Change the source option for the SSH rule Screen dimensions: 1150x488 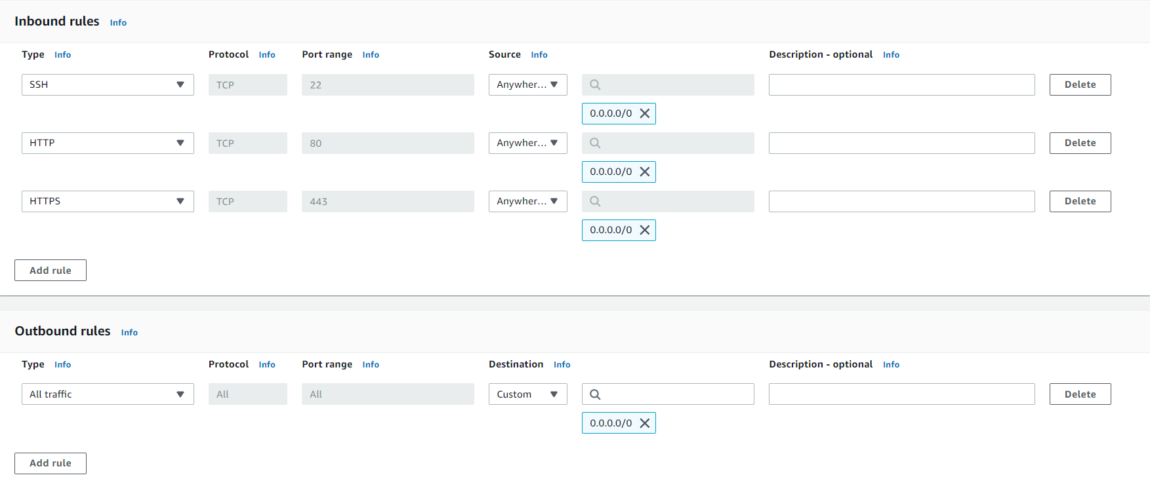(x=528, y=84)
